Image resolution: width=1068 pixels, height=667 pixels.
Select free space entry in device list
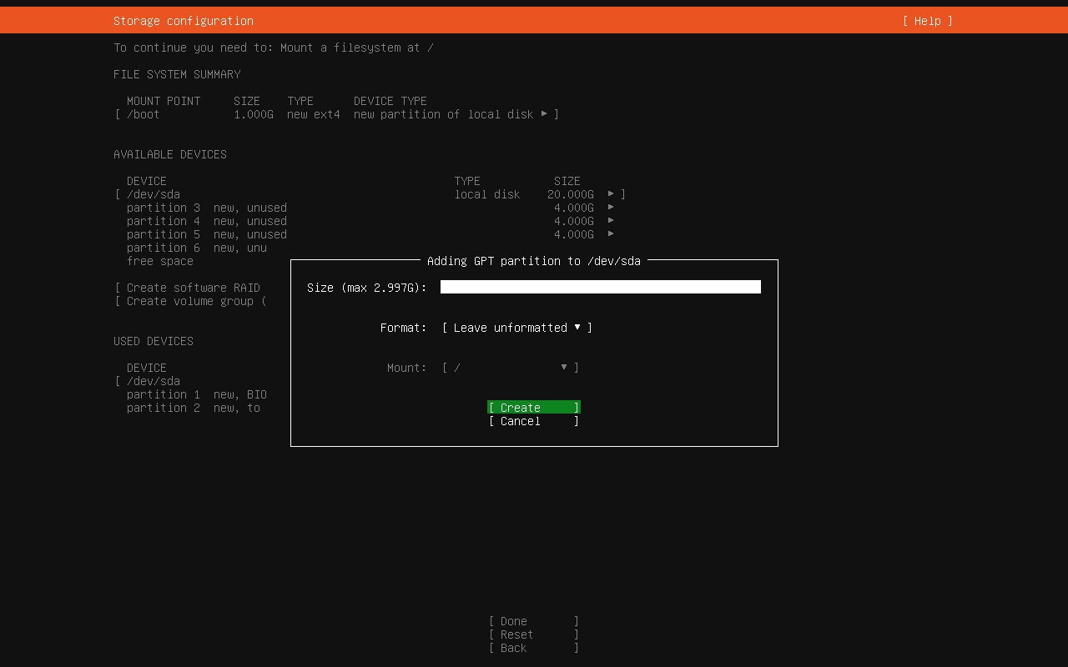pos(160,261)
